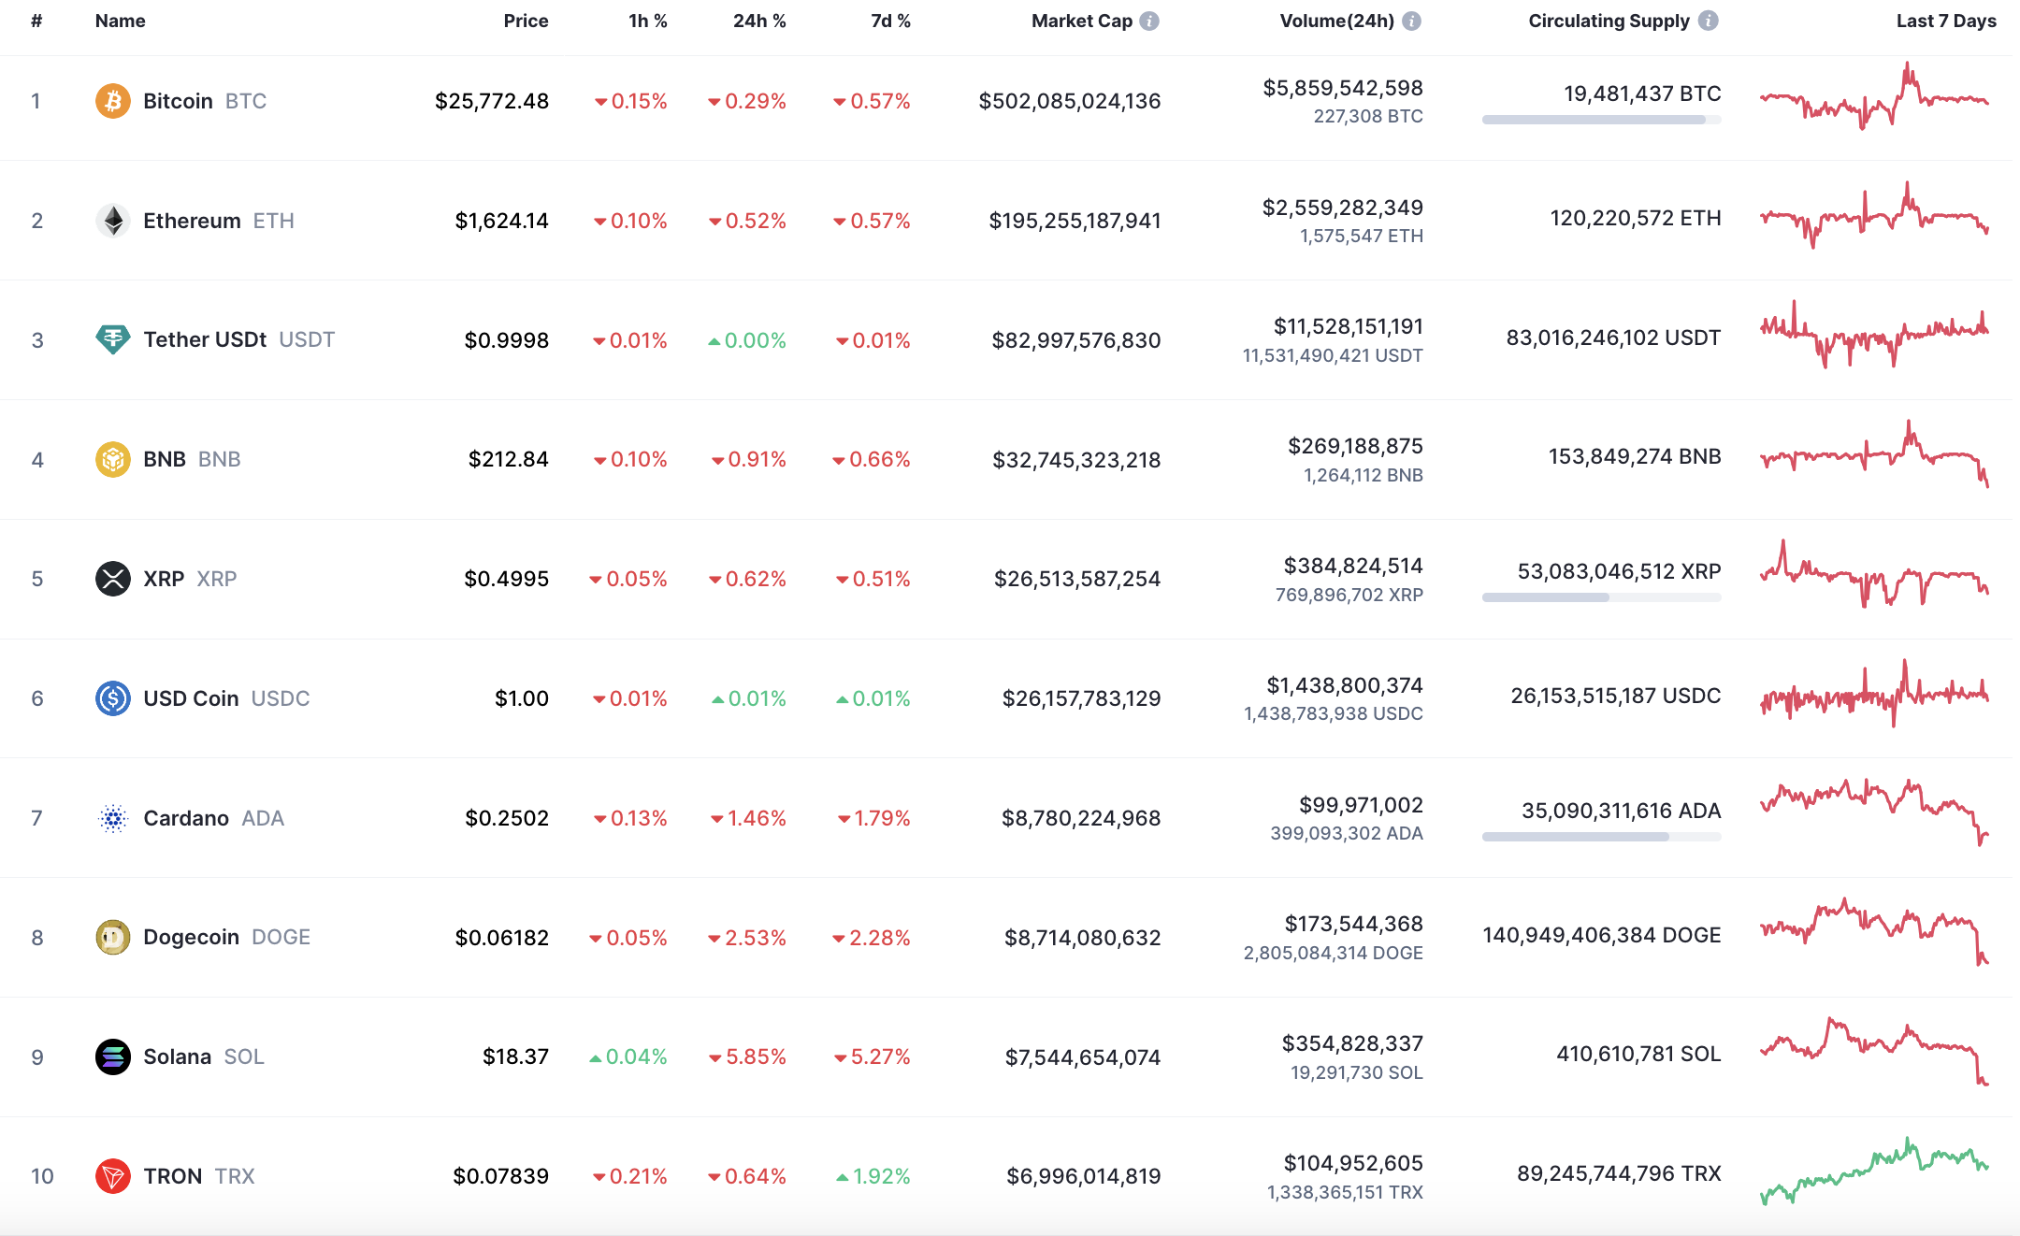Sort the table by Price column

(526, 20)
